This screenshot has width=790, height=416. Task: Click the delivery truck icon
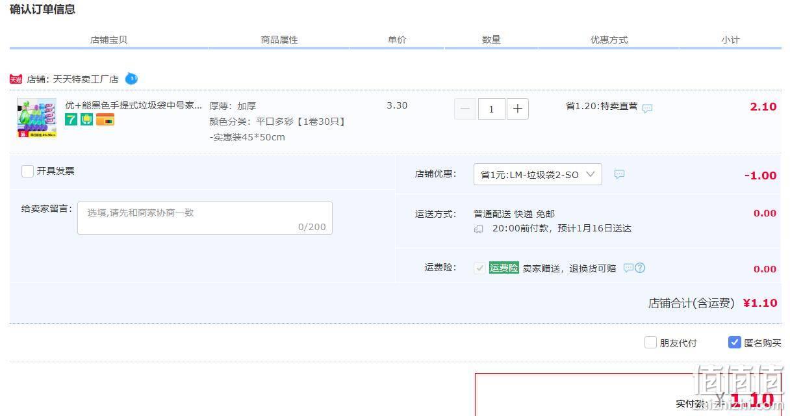point(479,229)
